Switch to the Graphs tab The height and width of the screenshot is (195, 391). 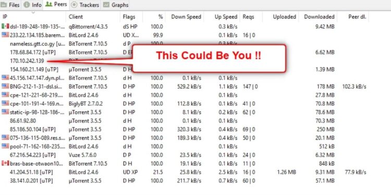pyautogui.click(x=116, y=5)
